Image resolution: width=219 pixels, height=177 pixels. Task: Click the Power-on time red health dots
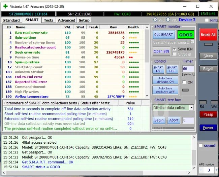131,57
